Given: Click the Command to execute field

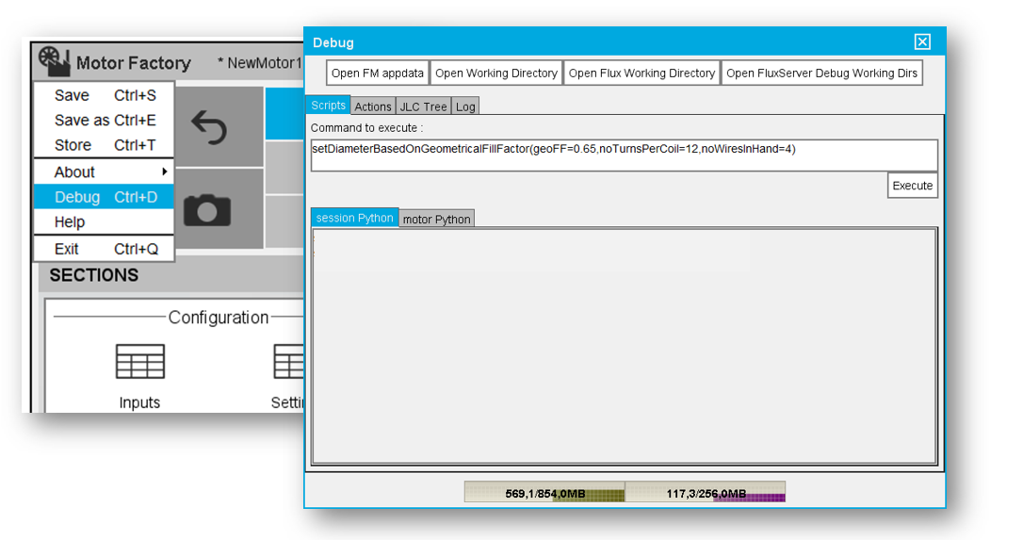Looking at the screenshot, I should 624,155.
